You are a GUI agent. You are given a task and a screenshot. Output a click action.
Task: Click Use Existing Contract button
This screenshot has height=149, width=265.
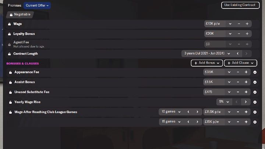click(x=240, y=5)
